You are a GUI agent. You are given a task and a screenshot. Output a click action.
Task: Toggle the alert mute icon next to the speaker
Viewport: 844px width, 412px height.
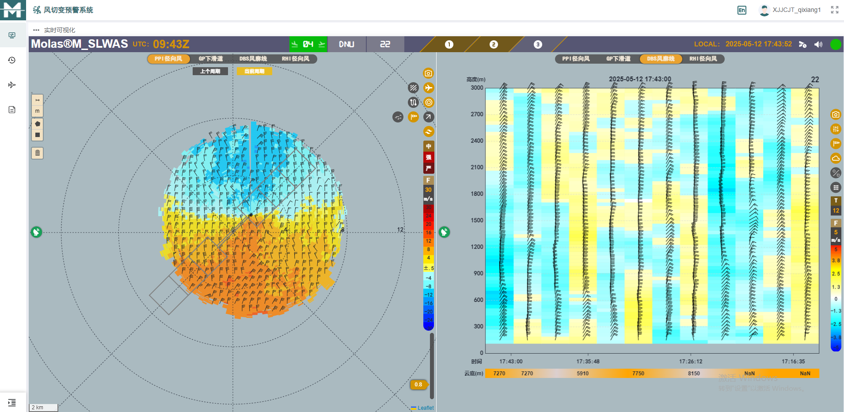coord(803,44)
